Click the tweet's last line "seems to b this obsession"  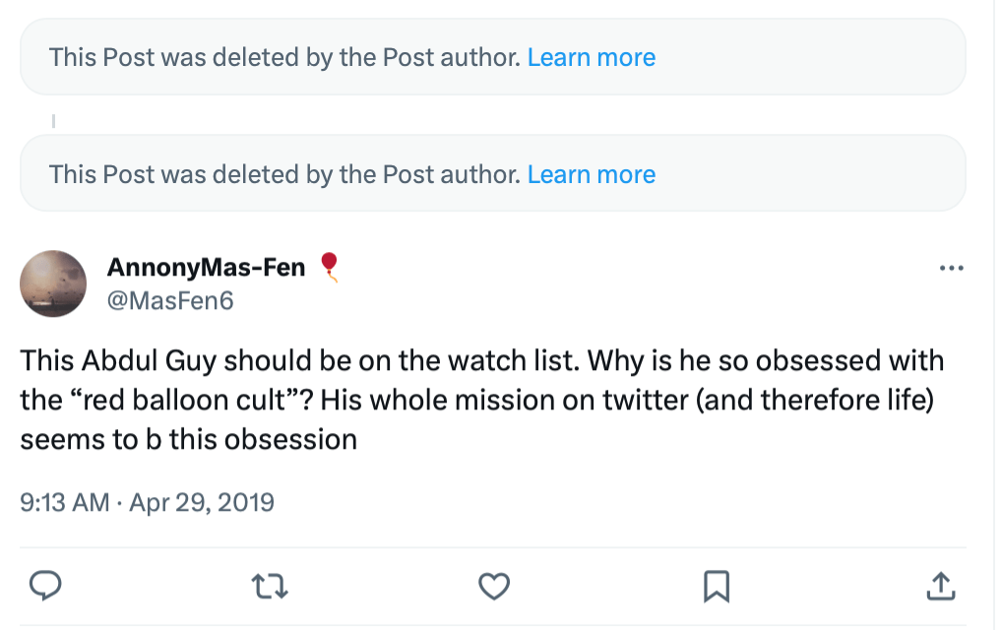[188, 439]
